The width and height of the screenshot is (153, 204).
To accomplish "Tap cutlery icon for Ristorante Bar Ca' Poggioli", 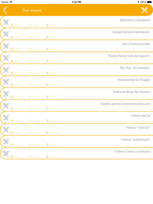I will tap(6, 82).
